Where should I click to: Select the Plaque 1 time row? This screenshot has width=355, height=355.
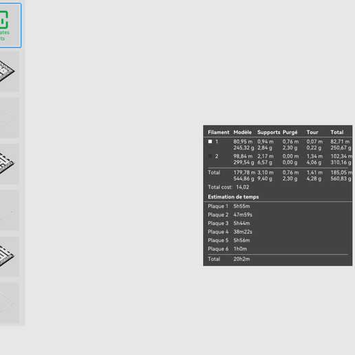coord(277,206)
